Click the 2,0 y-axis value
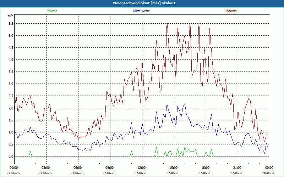Image resolution: width=284 pixels, height=177 pixels. tap(11, 108)
